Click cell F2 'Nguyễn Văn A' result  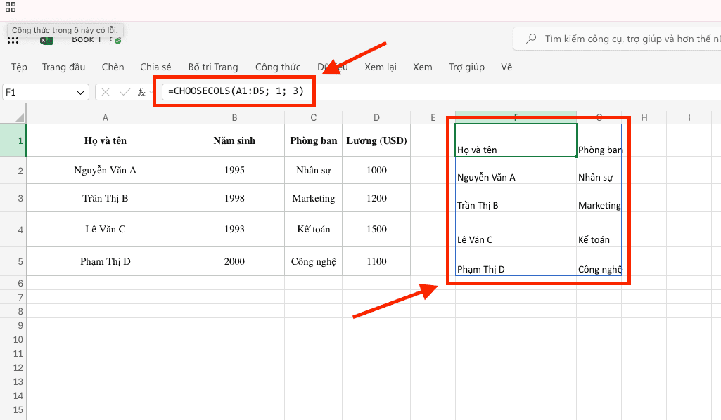click(x=516, y=171)
